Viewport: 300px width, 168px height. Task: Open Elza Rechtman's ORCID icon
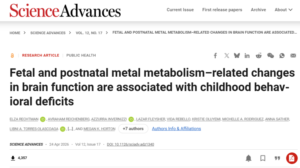tap(43, 119)
